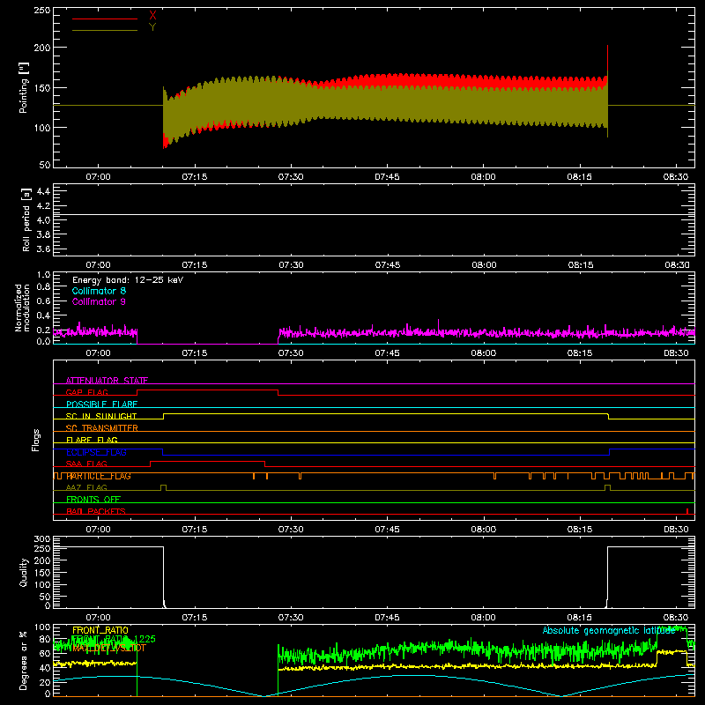Click the 07:45 time label under Pointing plot
The image size is (705, 705).
click(387, 177)
